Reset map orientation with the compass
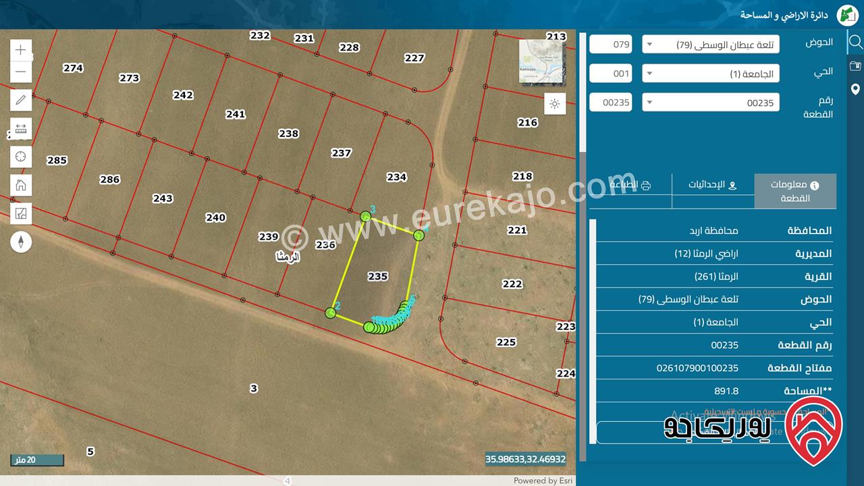The width and height of the screenshot is (864, 486). click(x=21, y=242)
